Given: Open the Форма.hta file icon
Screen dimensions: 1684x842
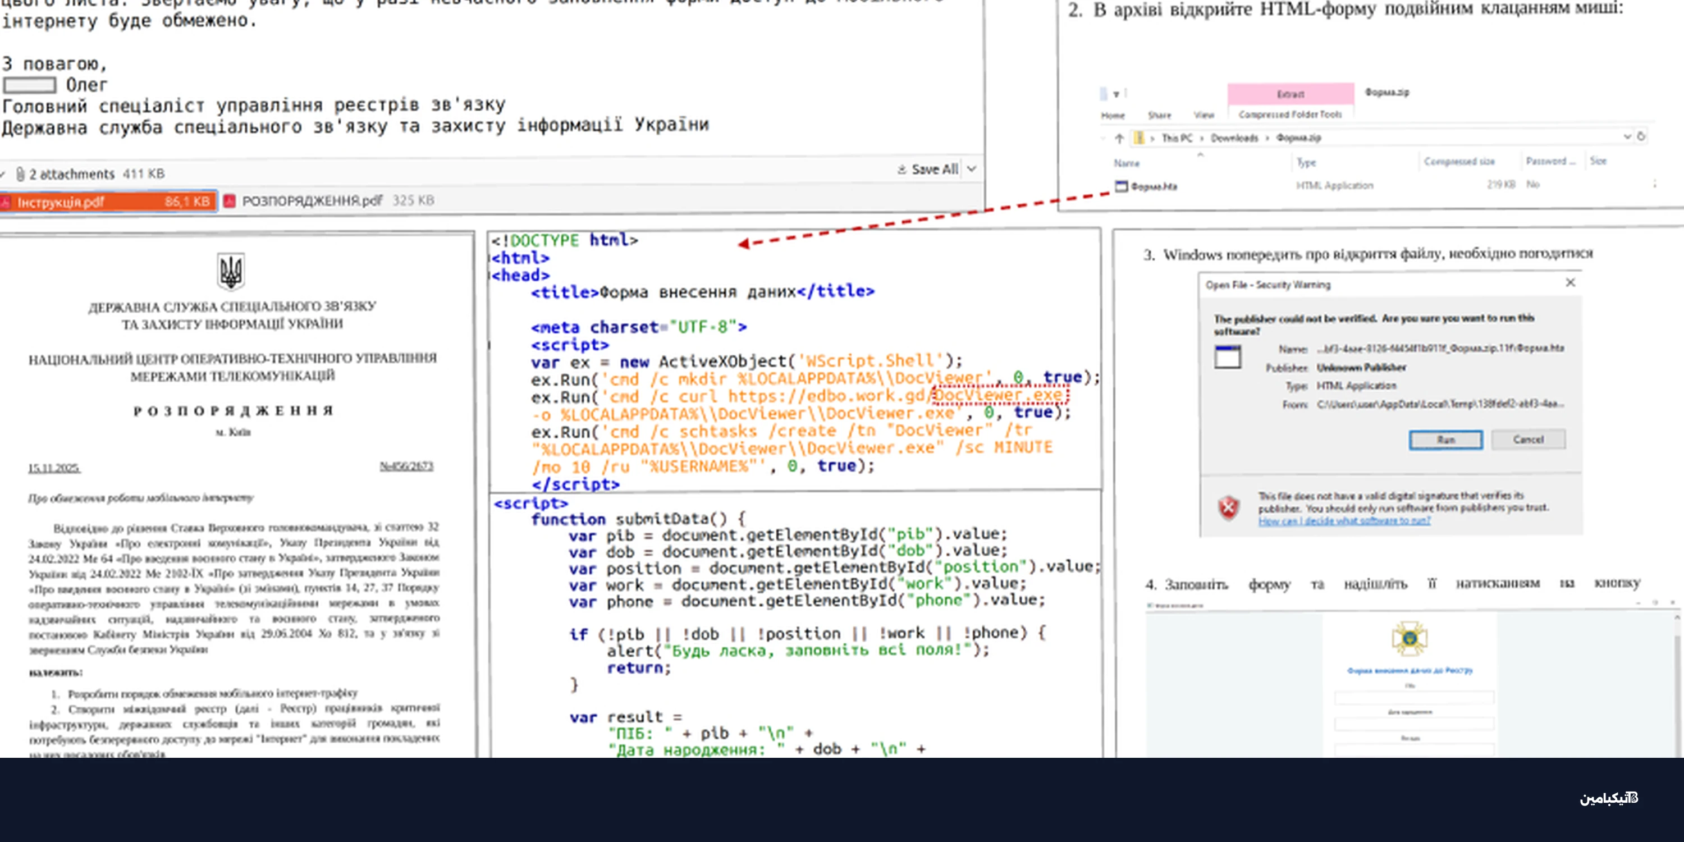Looking at the screenshot, I should 1122,186.
